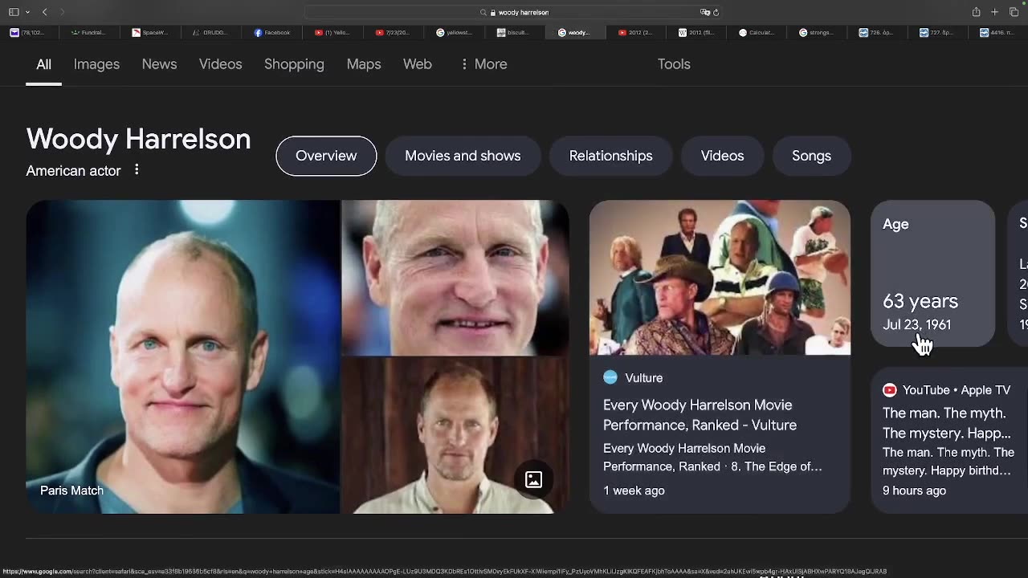Click the Safari address bar
This screenshot has height=578, width=1028.
tap(514, 12)
